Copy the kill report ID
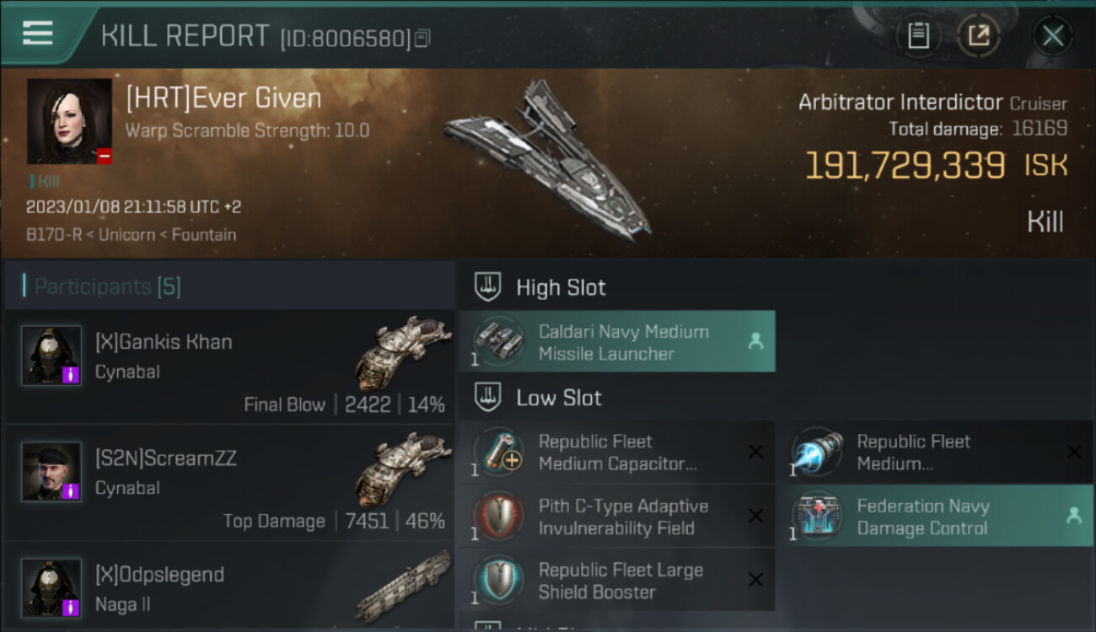 coord(422,38)
